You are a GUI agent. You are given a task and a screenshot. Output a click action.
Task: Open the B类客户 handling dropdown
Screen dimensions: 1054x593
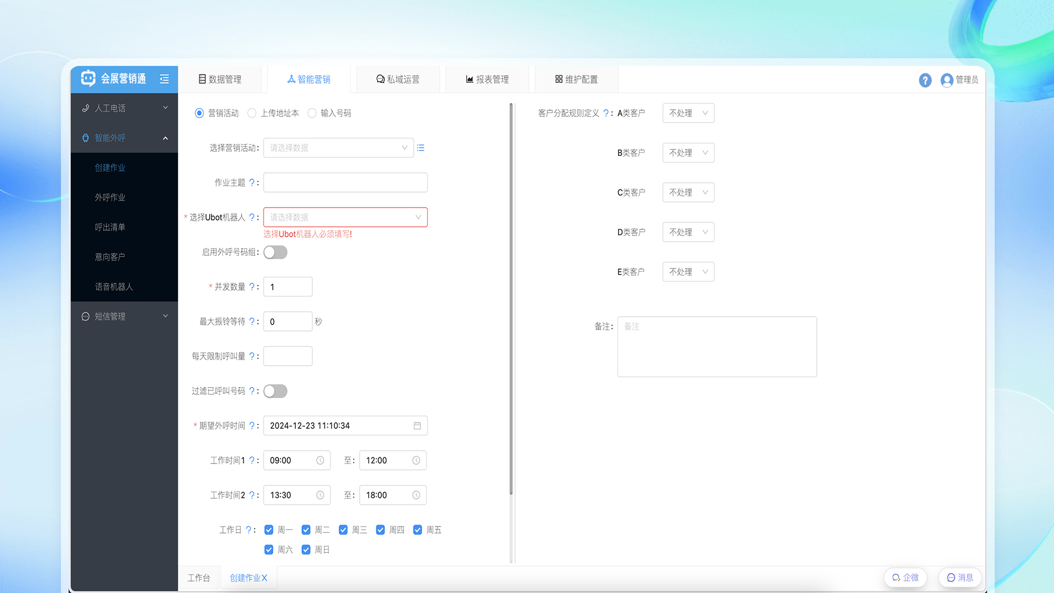tap(688, 153)
